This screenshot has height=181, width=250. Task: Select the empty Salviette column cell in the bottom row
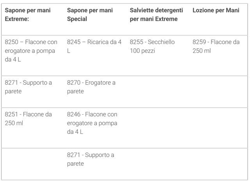tap(158, 163)
